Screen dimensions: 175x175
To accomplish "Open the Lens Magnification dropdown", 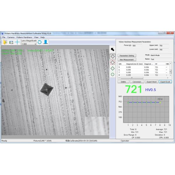I will point(35,44).
